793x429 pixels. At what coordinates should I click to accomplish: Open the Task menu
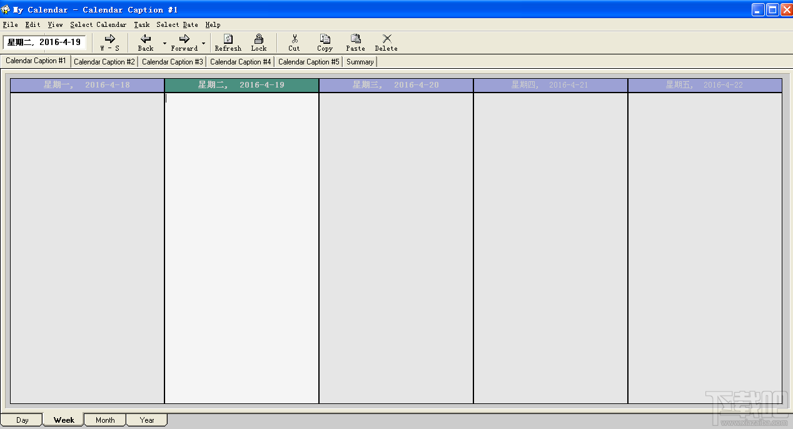click(x=141, y=24)
